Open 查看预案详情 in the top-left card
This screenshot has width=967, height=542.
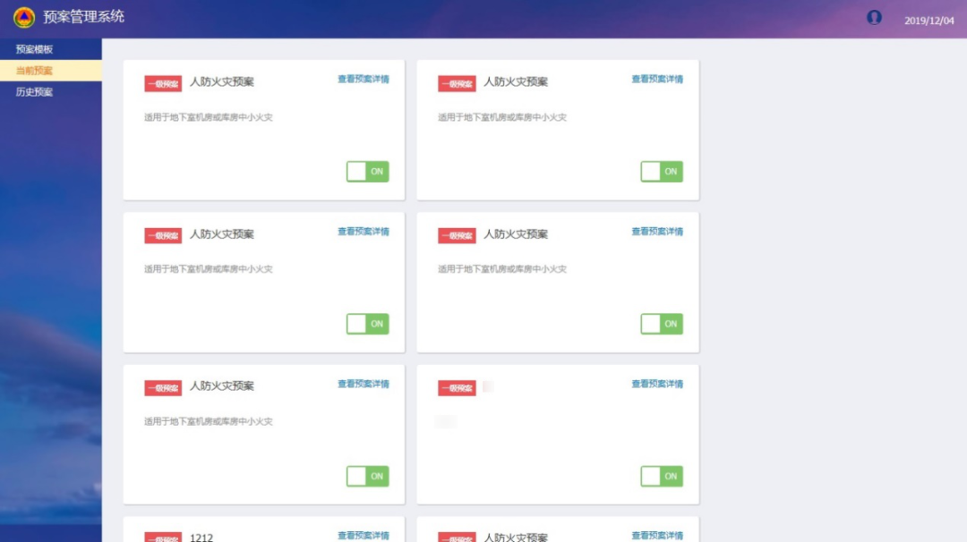point(363,80)
